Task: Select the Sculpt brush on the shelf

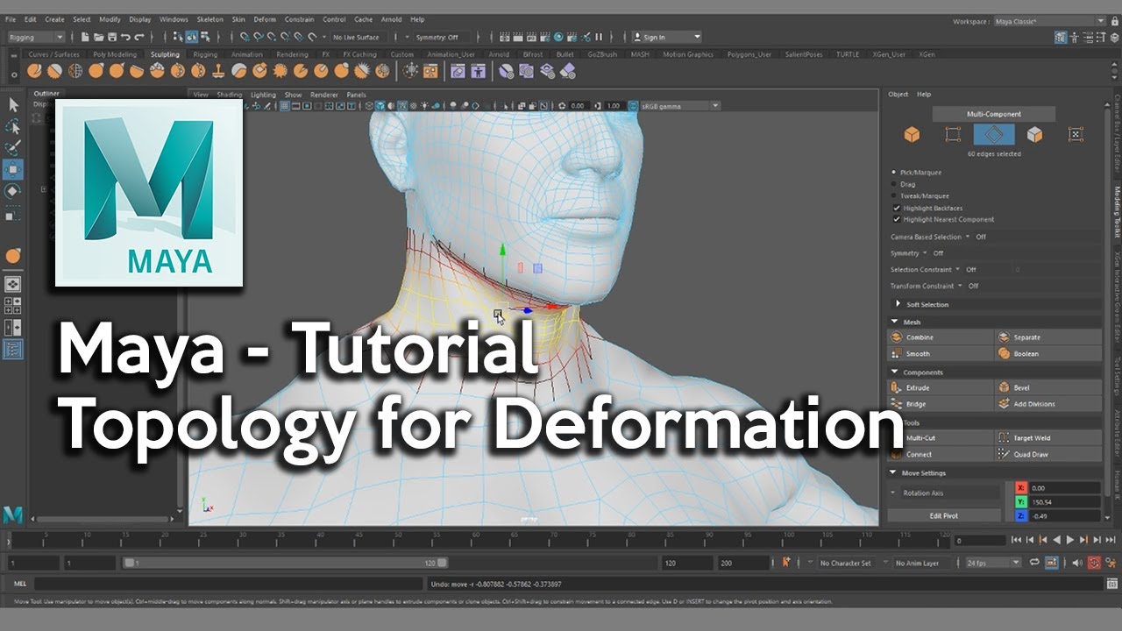Action: click(35, 71)
